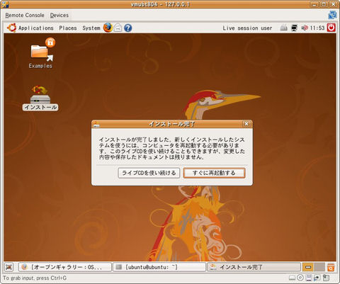Click the 11:53 panel clock
This screenshot has height=284, width=340.
[x=317, y=28]
